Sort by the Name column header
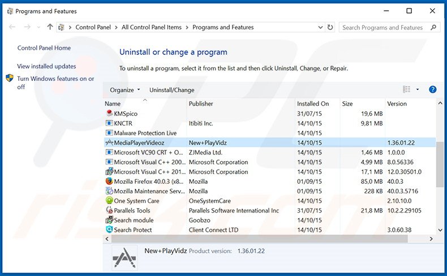This screenshot has width=447, height=276. pyautogui.click(x=145, y=103)
